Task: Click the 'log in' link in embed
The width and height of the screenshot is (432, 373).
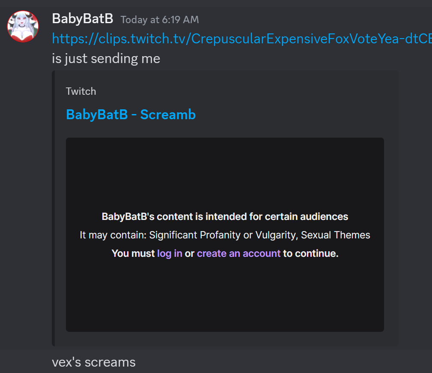Action: coord(170,253)
